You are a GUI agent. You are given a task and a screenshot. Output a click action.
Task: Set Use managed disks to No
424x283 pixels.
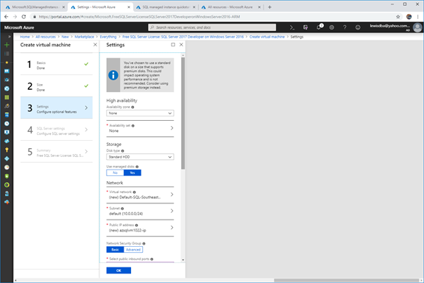click(115, 172)
